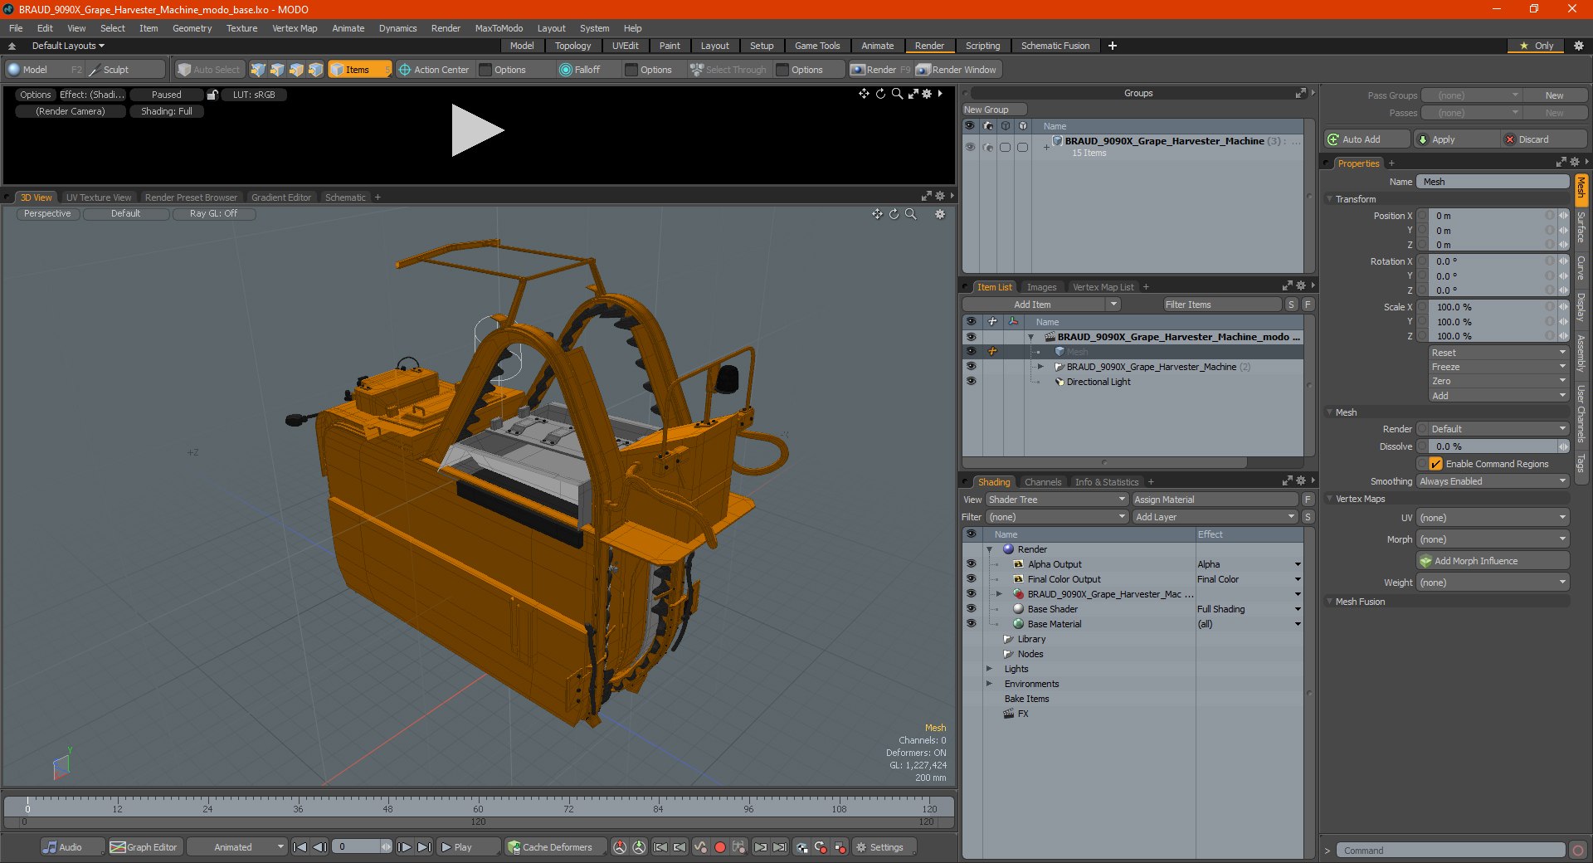Viewport: 1593px width, 863px height.
Task: Open the Render Window
Action: pos(957,70)
